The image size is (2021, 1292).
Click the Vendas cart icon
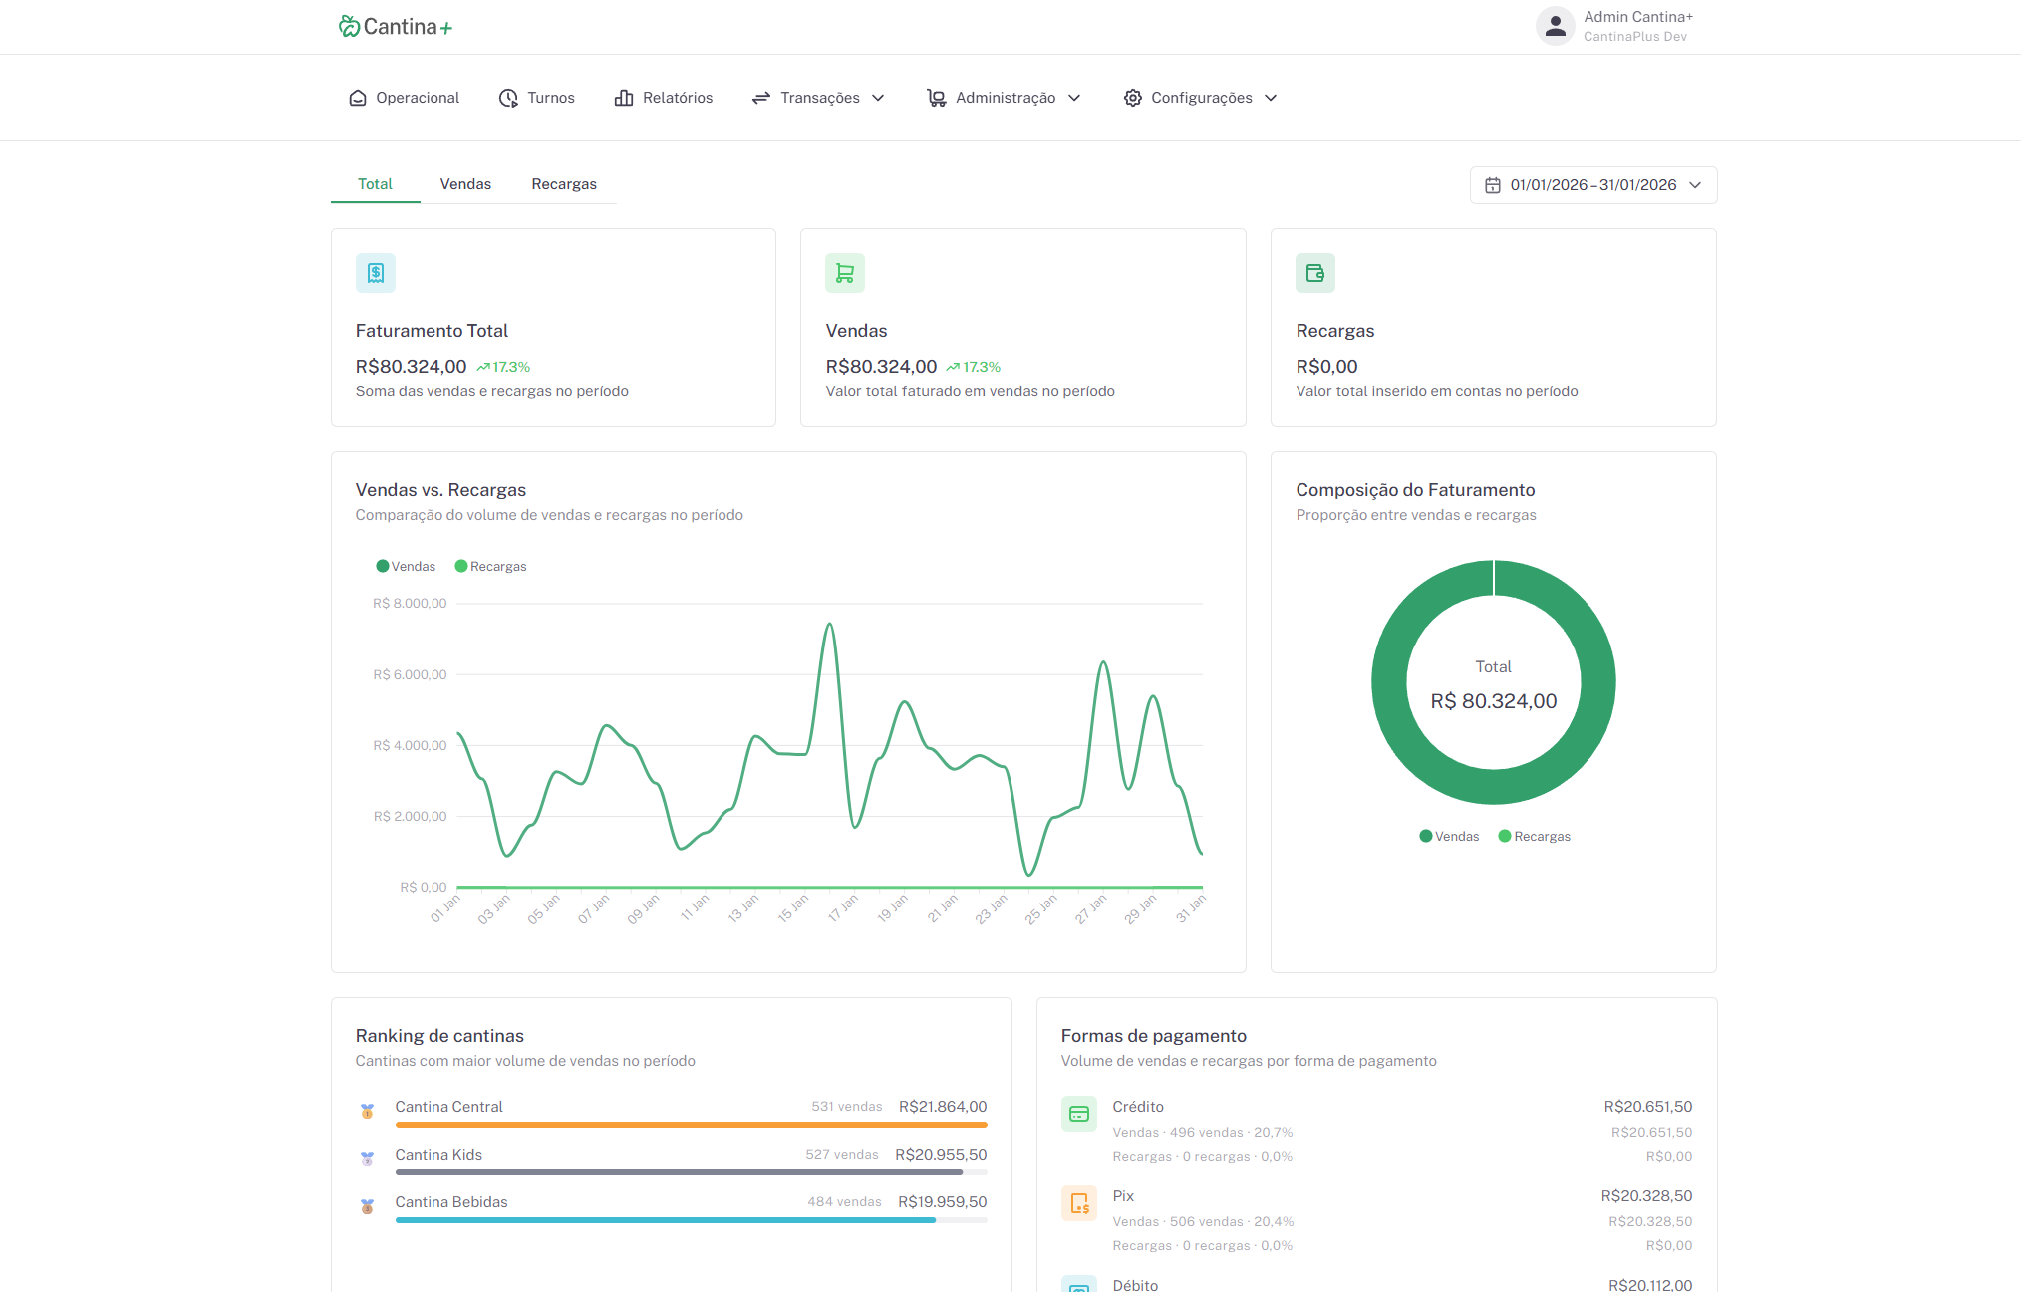coord(845,273)
